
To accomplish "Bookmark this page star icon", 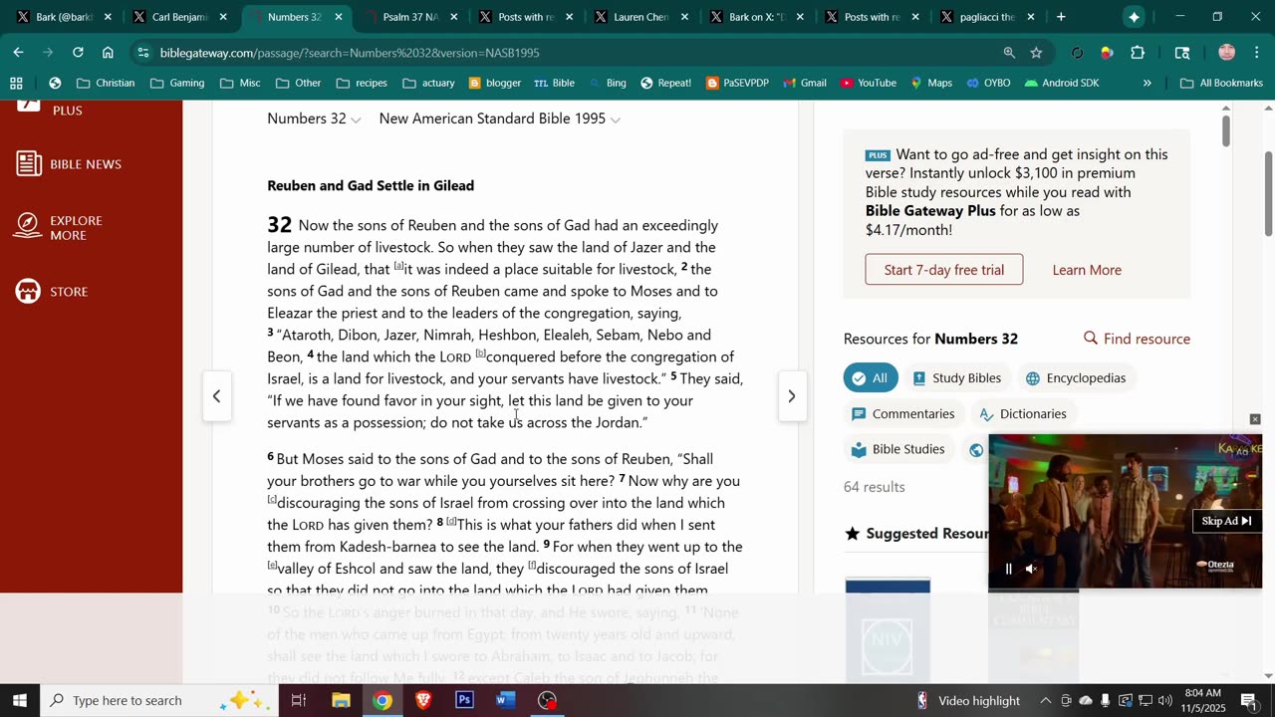I will pos(1036,53).
